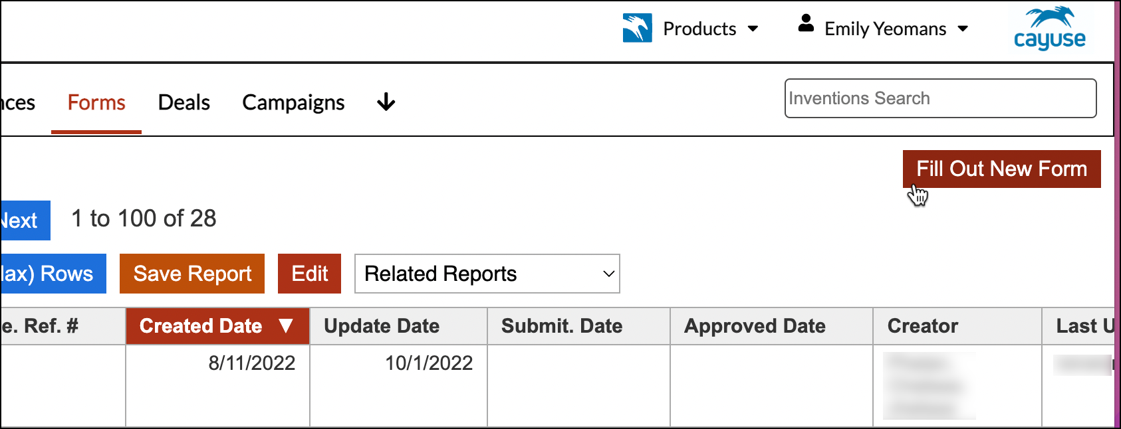Screen dimensions: 1121x429
Task: Expand the Emily Yeomans account menu
Action: [x=896, y=29]
